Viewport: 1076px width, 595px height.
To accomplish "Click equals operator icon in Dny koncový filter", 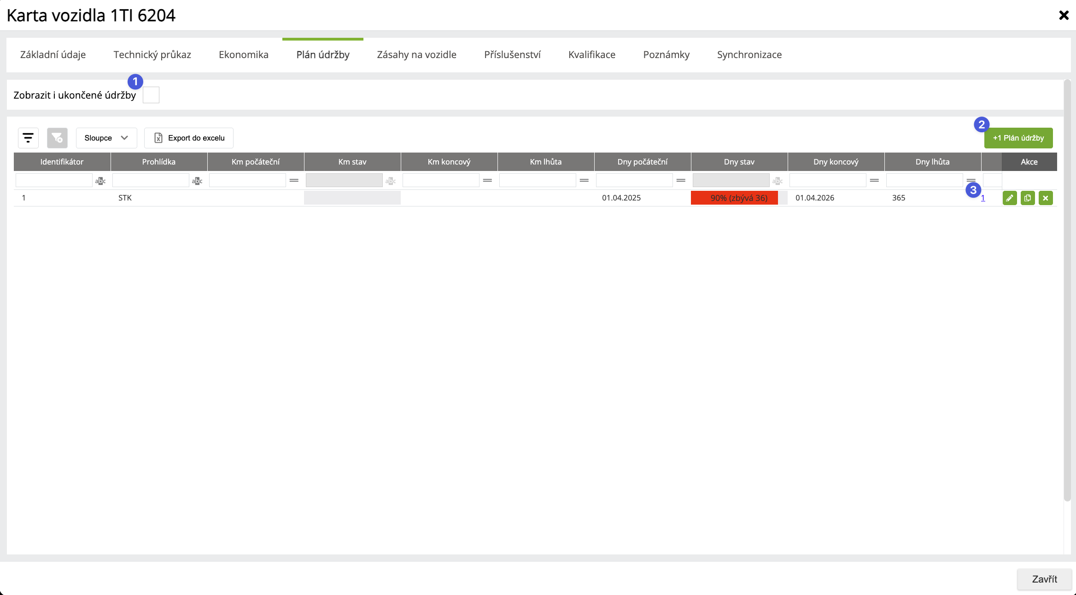I will point(874,181).
